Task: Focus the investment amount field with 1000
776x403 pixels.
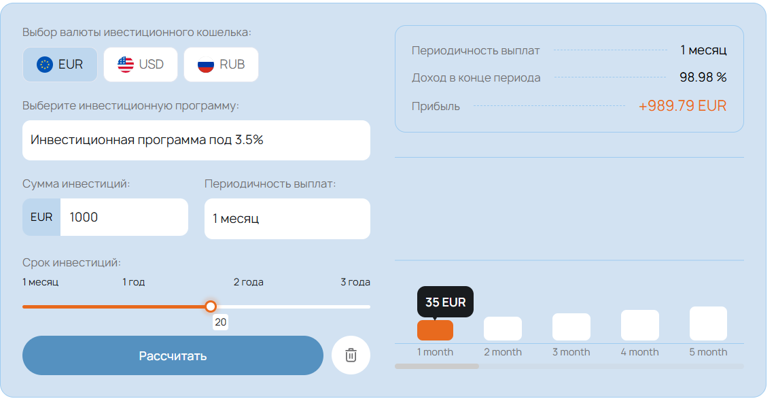Action: point(124,217)
